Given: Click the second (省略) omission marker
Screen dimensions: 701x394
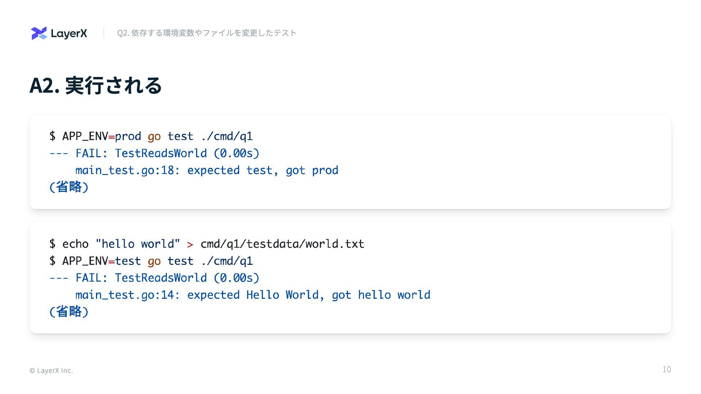Looking at the screenshot, I should coord(69,312).
